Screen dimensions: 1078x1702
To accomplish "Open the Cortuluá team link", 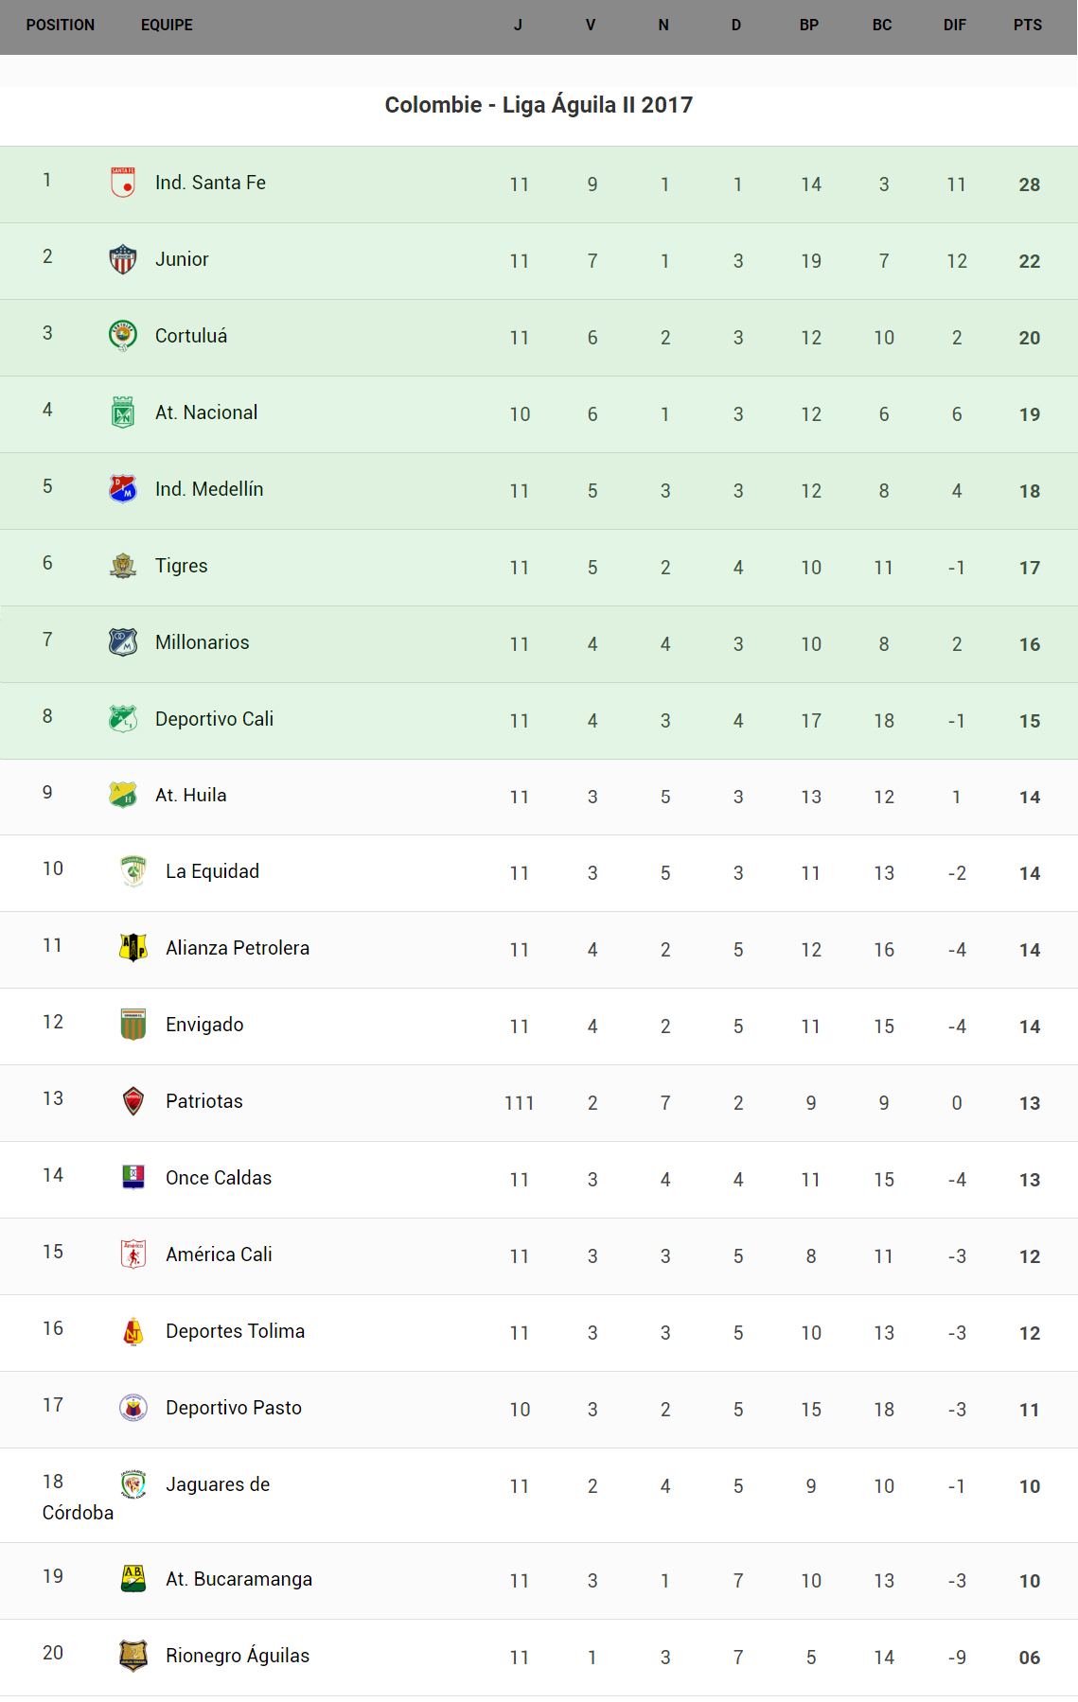I will point(191,336).
